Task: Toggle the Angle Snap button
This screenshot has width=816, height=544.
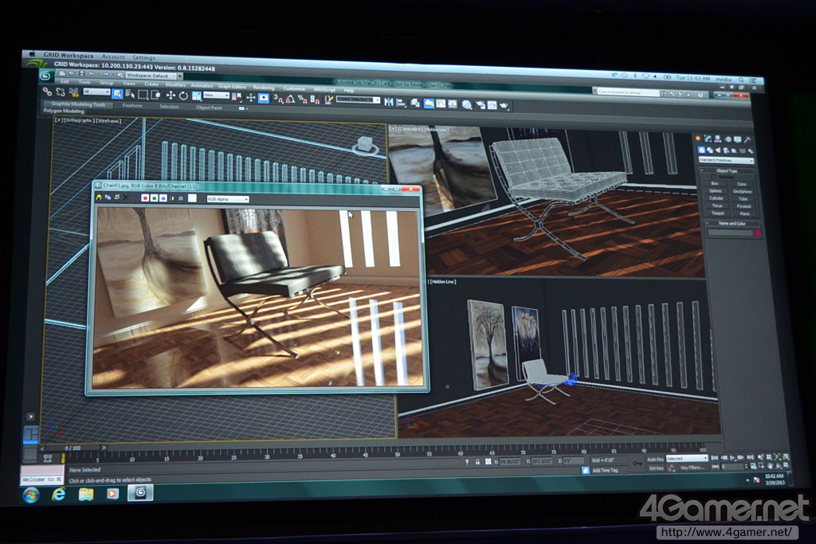Action: pyautogui.click(x=290, y=99)
